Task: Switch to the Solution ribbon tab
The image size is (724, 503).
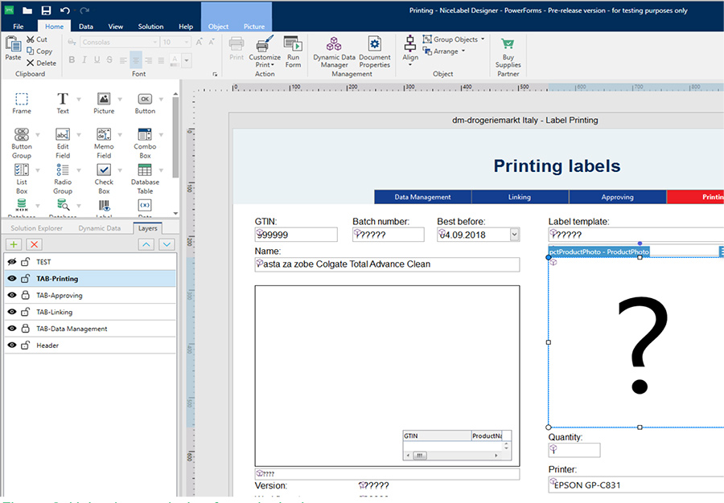Action: click(150, 27)
